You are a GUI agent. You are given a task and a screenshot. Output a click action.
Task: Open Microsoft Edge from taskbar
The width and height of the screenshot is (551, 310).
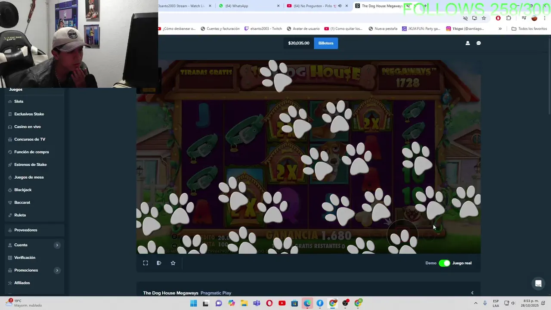pos(307,304)
